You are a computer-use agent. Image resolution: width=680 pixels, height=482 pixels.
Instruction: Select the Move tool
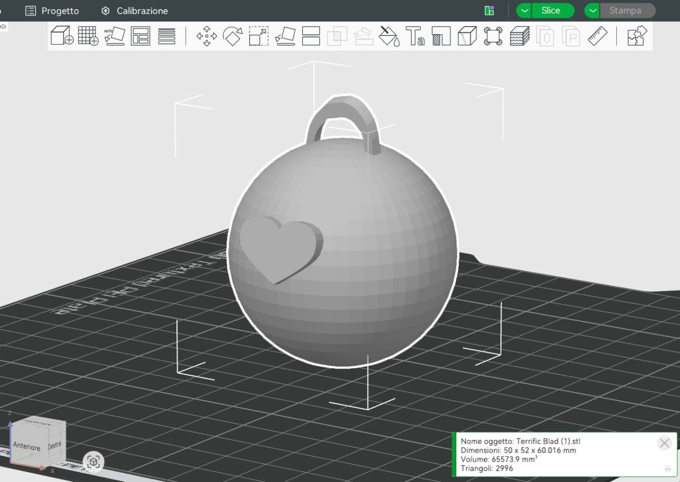pyautogui.click(x=206, y=36)
